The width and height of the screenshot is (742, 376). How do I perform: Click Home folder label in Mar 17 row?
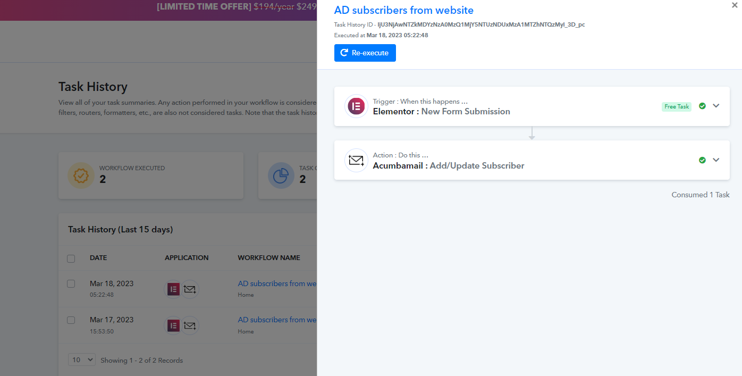point(246,331)
